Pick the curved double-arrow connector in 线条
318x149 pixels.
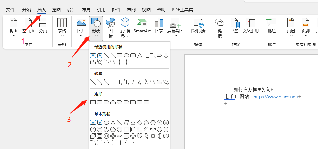click(x=146, y=82)
